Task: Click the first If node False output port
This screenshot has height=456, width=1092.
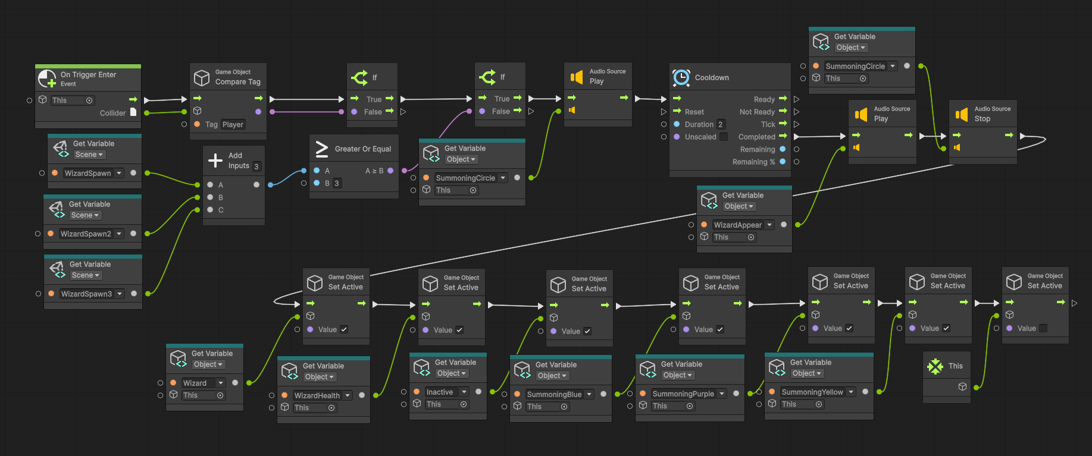Action: click(403, 111)
